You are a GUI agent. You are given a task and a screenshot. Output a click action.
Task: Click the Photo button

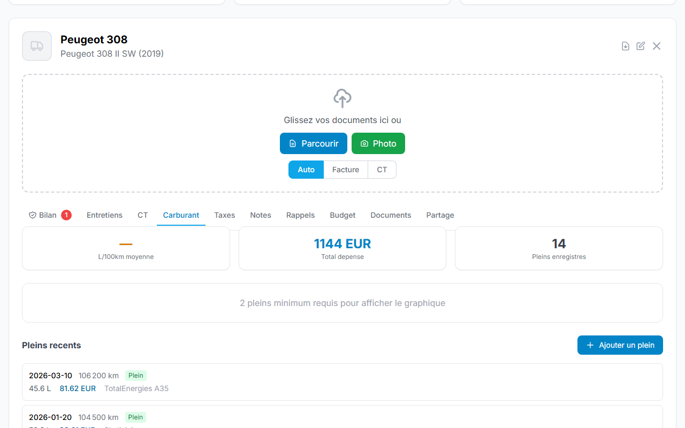point(378,143)
